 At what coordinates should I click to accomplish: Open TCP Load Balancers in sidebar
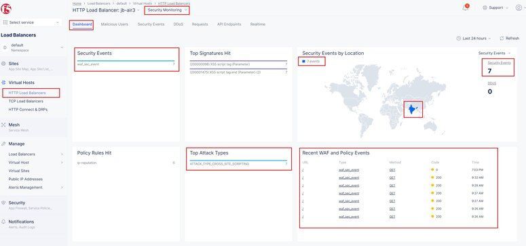click(26, 101)
